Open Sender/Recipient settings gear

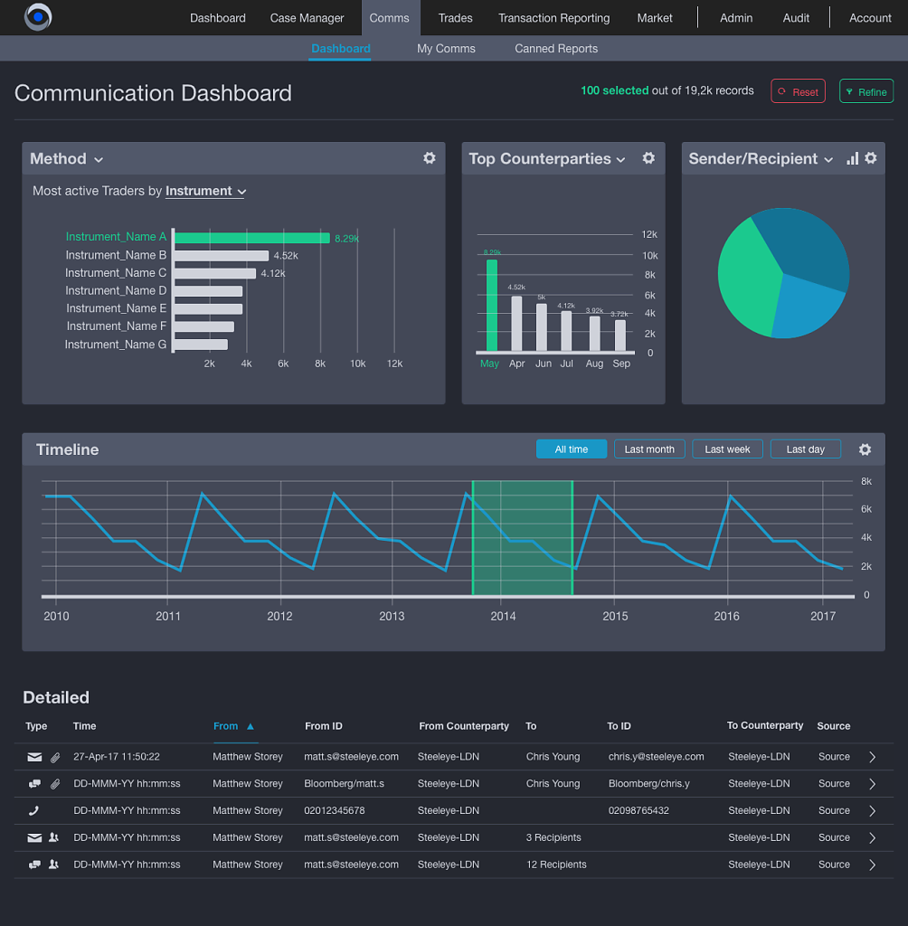tap(871, 157)
